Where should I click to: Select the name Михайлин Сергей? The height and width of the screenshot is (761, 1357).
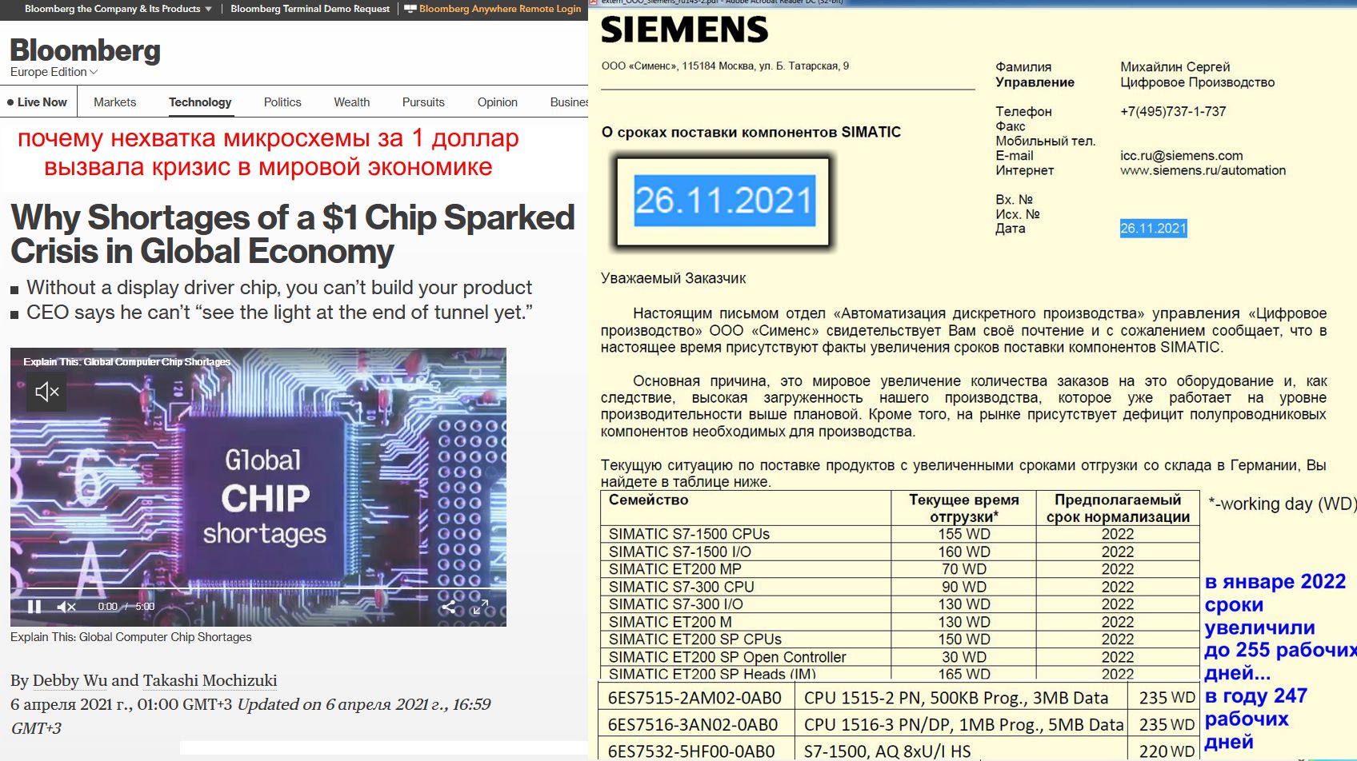coord(1175,67)
